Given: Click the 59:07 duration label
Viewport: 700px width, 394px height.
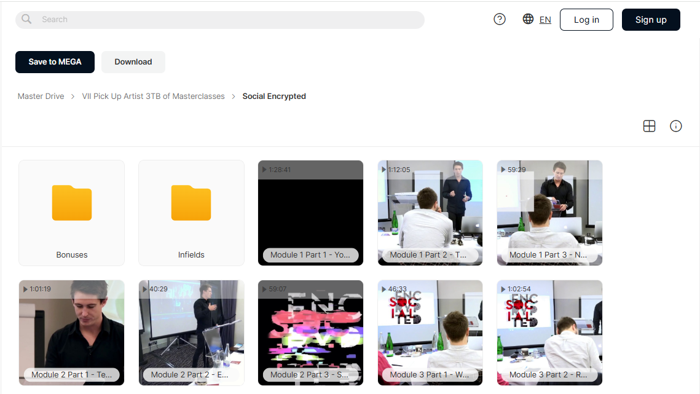Looking at the screenshot, I should [278, 289].
